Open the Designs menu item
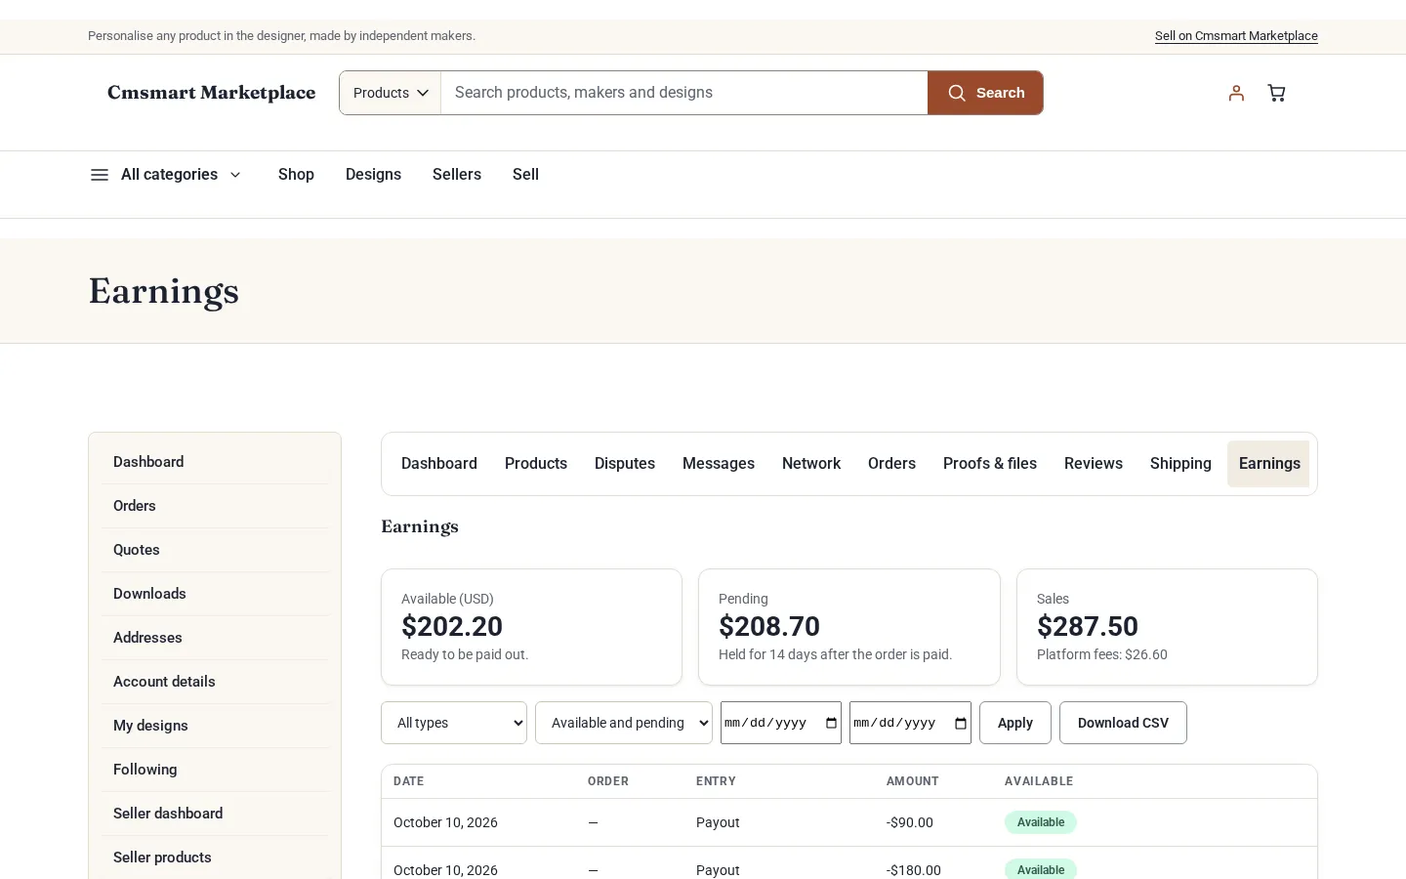The width and height of the screenshot is (1406, 879). pyautogui.click(x=373, y=175)
